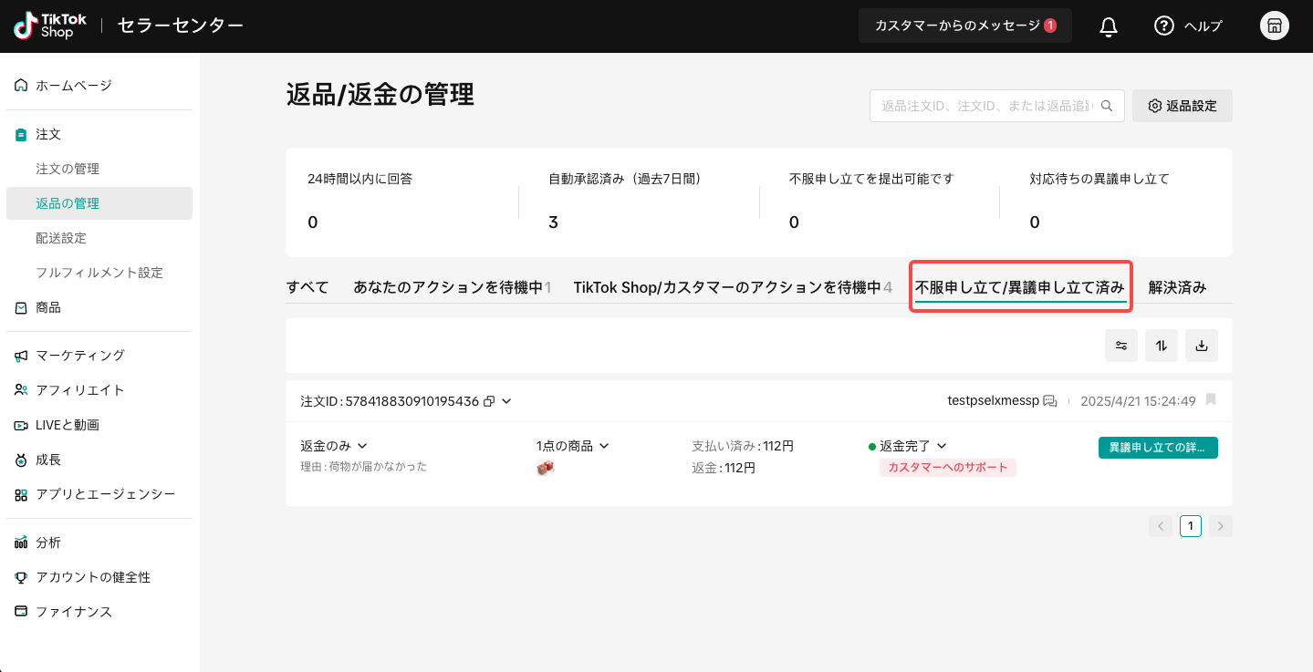Open the help icon in the top bar

(x=1163, y=26)
